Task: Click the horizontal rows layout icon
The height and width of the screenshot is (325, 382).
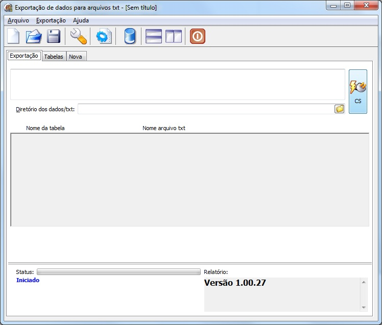Action: (154, 36)
